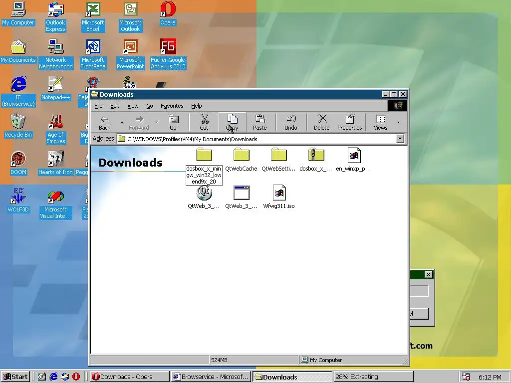
Task: Select the QtWebCache folder
Action: tap(241, 160)
